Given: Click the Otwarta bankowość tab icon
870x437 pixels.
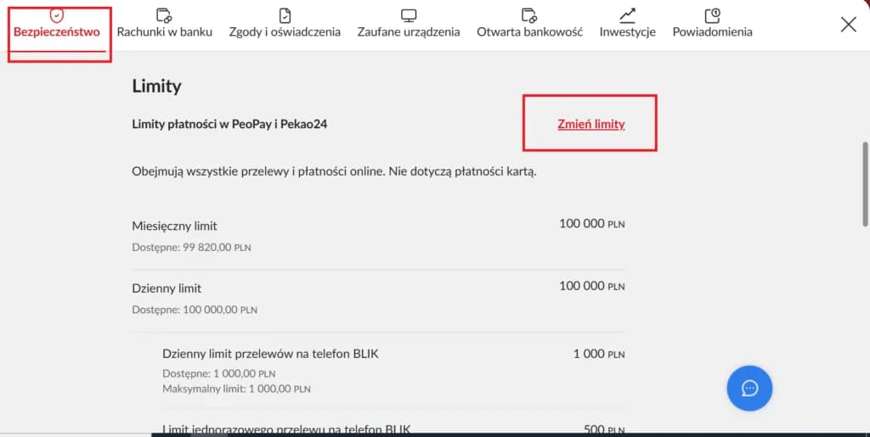Looking at the screenshot, I should (x=529, y=15).
